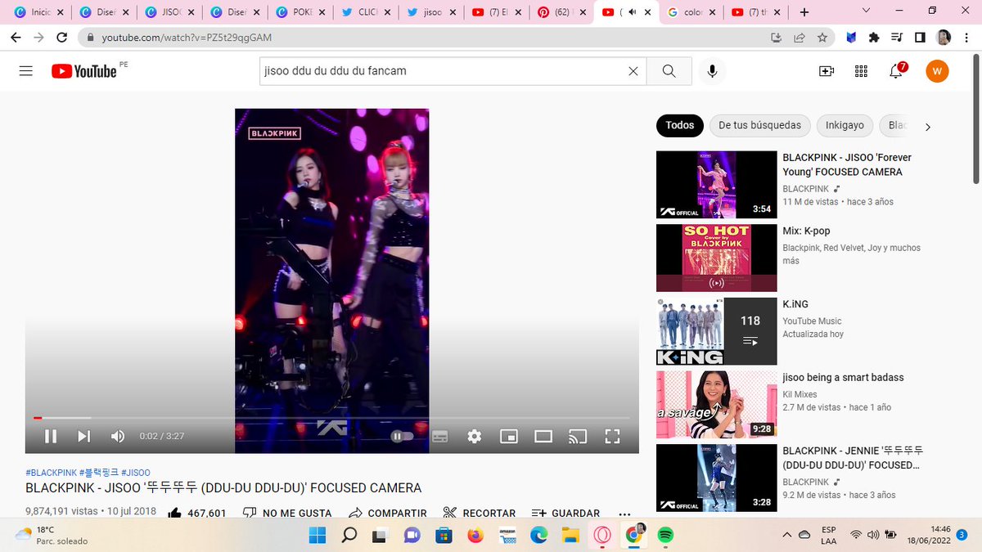Open the #BLACKPINK hashtag link
This screenshot has width=982, height=552.
51,473
